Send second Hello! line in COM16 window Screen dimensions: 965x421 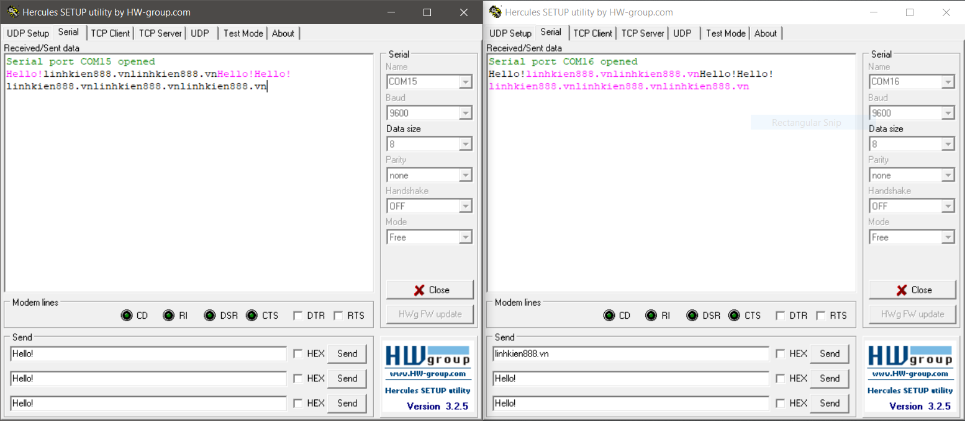coord(830,378)
